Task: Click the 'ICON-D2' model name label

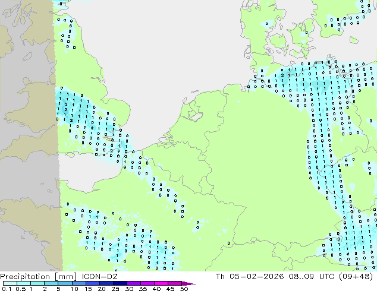Action: pos(99,276)
